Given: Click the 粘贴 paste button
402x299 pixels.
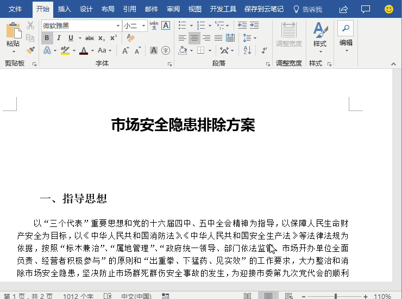Looking at the screenshot, I should 13,37.
